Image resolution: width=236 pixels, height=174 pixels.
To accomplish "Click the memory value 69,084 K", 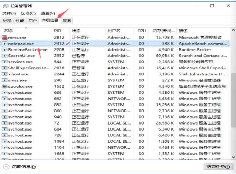I will [165, 56].
